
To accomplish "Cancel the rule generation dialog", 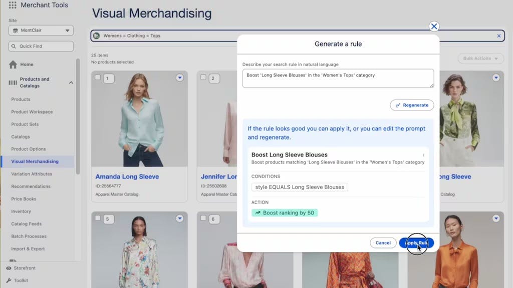I will pos(383,243).
